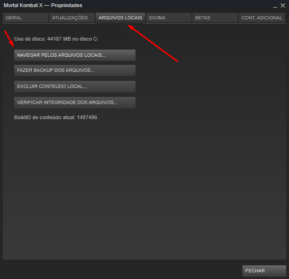289x279 pixels.
Task: Switch to the GERAL tab
Action: (26, 18)
